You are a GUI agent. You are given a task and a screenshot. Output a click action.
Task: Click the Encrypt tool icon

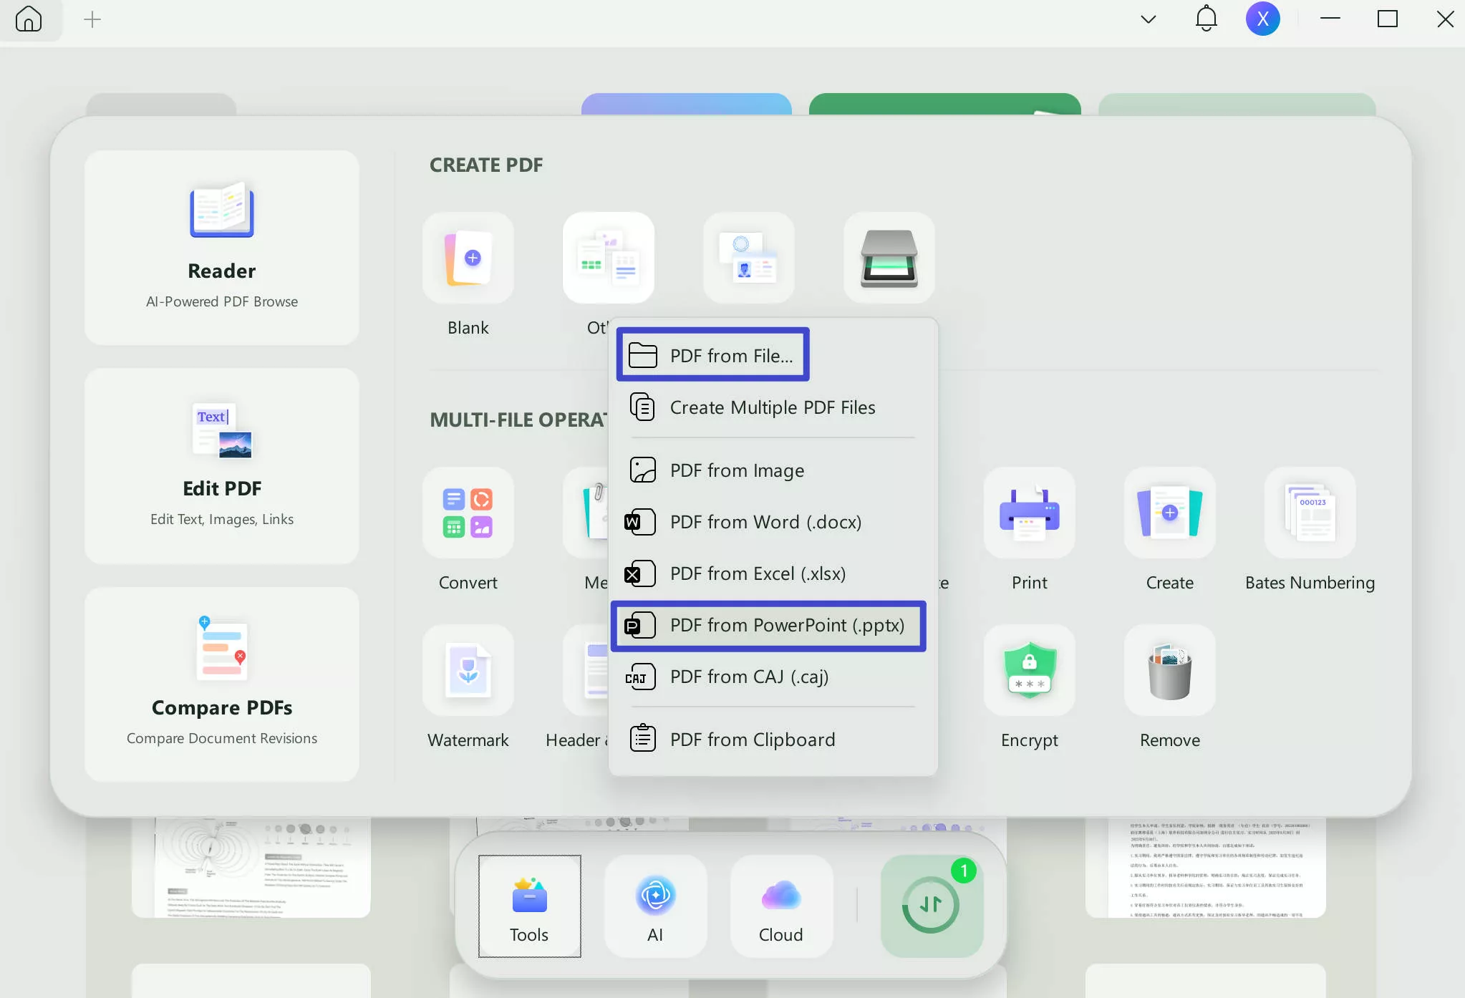[x=1028, y=671]
